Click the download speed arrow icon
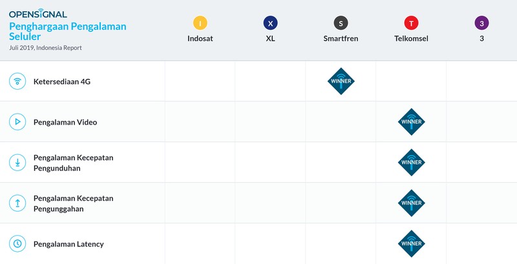 click(x=17, y=163)
